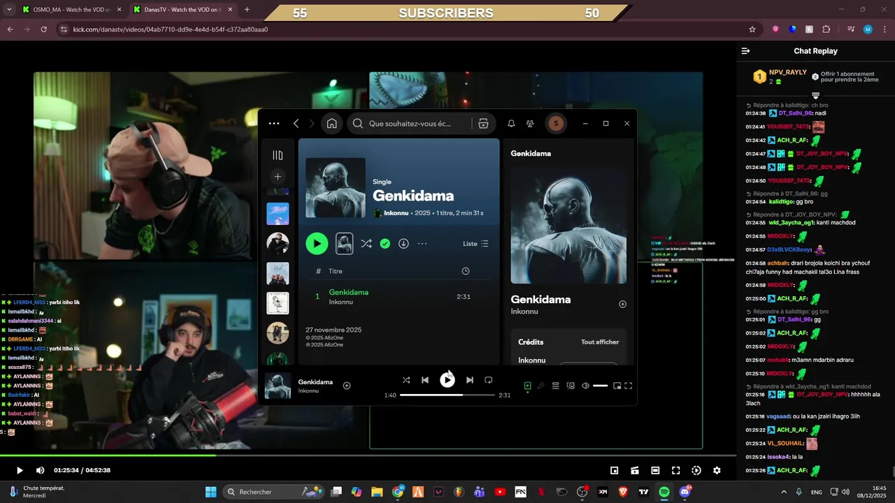Open Spotify profile avatar menu
Viewport: 895px width, 503px height.
(x=556, y=124)
